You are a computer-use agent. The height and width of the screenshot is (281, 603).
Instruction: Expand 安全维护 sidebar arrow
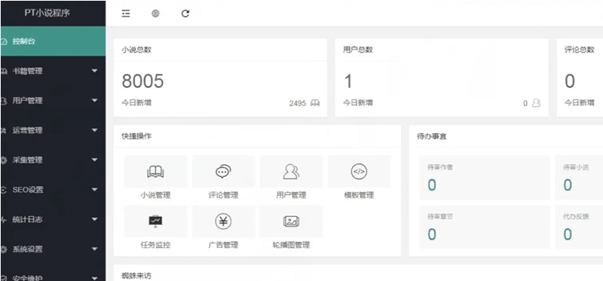click(x=95, y=278)
